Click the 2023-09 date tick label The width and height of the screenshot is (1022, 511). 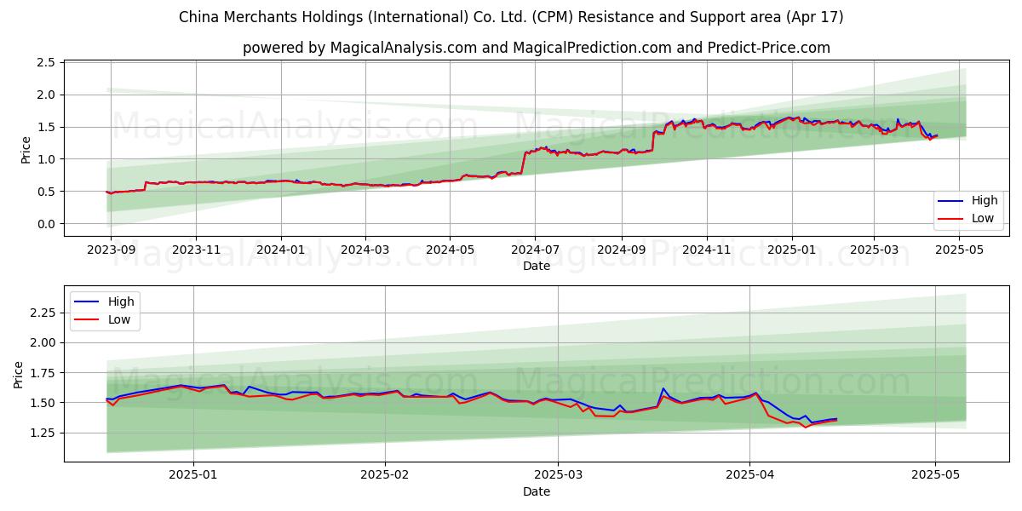[111, 250]
